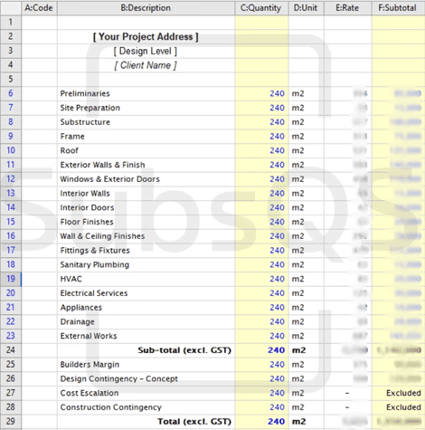Select column header C:Quantity
The width and height of the screenshot is (425, 430).
[x=261, y=8]
